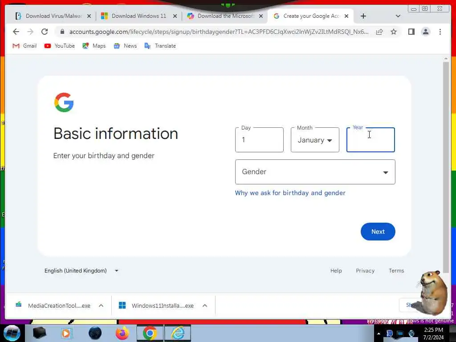Click the address bar URL
Viewport: 456px width, 342px height.
pyautogui.click(x=219, y=32)
